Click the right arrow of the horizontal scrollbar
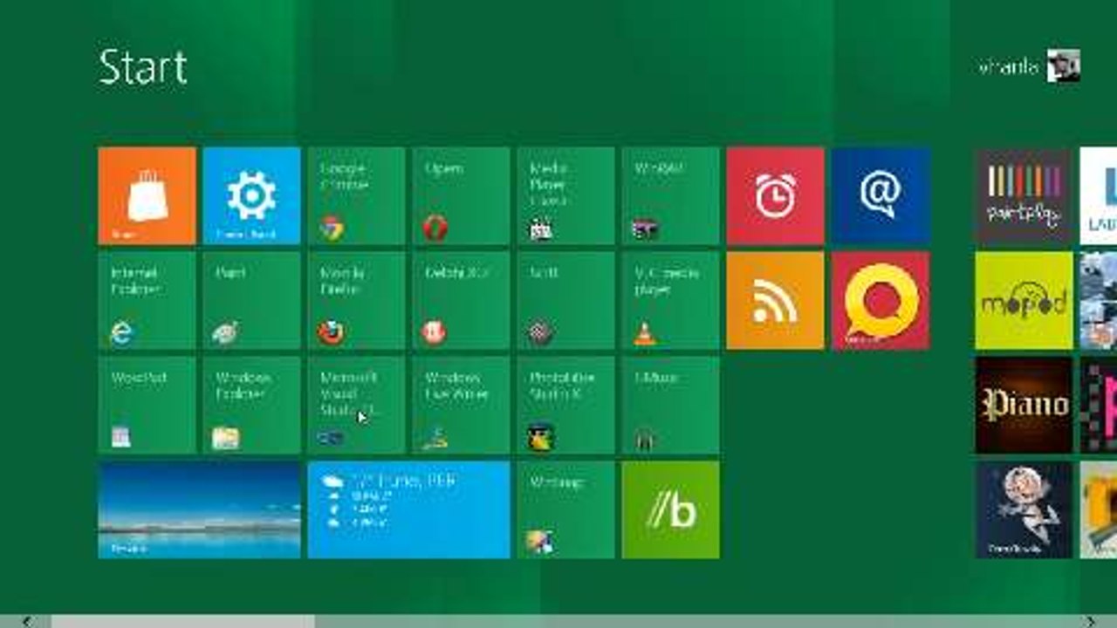 tap(1090, 621)
